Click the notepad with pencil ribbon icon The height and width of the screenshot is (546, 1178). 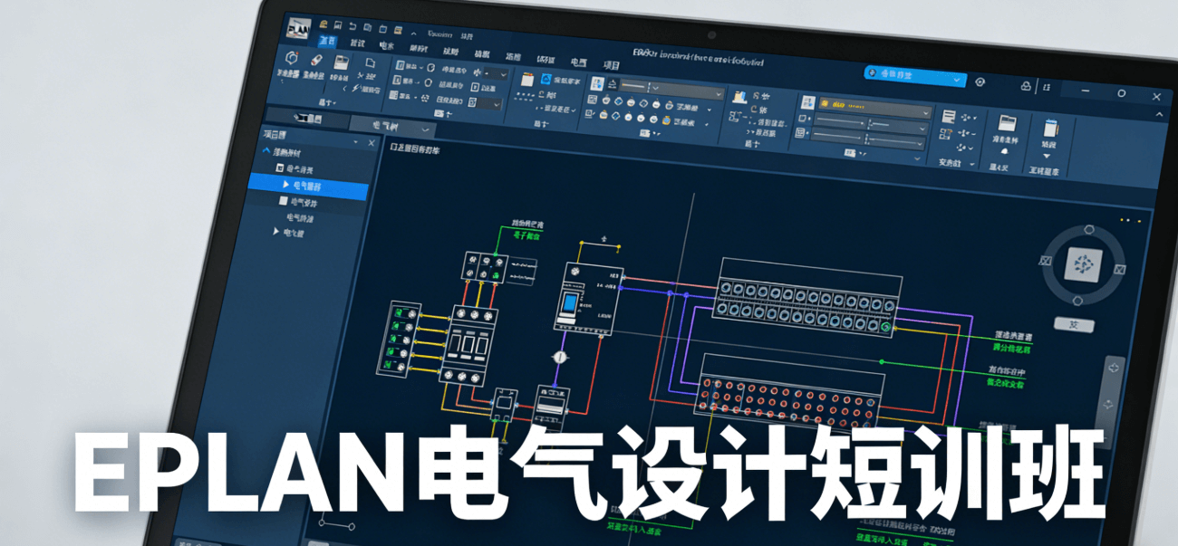1050,128
